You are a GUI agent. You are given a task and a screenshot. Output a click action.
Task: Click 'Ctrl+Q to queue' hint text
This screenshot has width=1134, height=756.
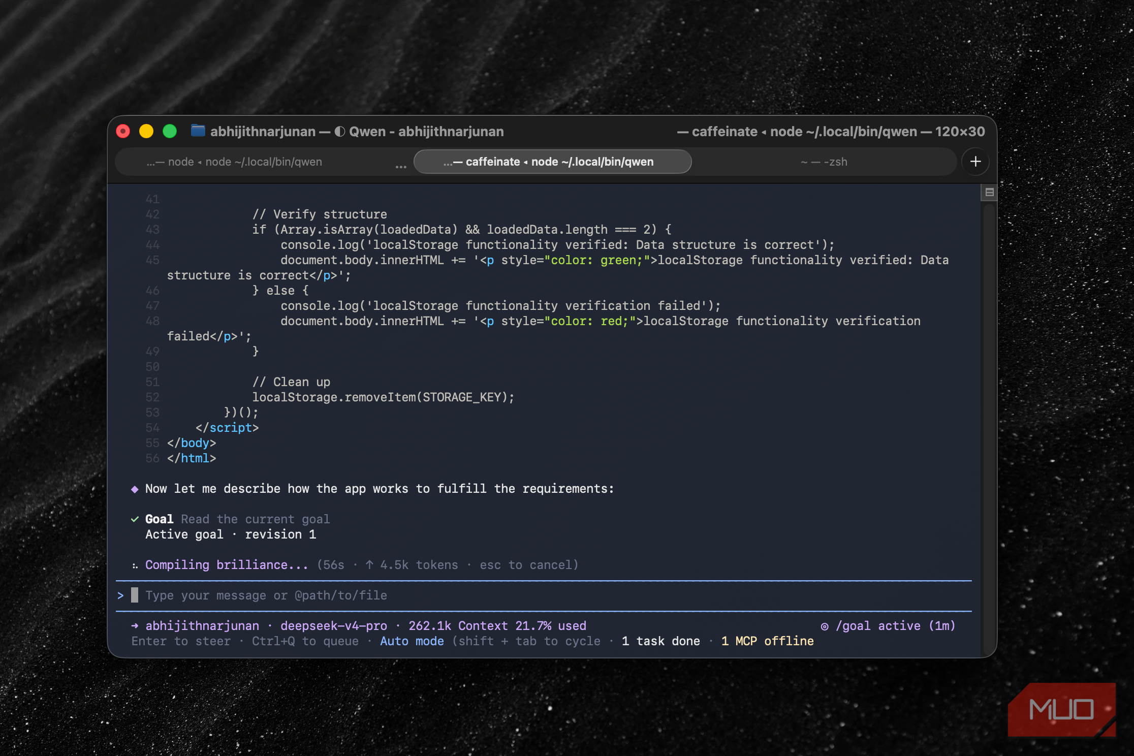pyautogui.click(x=305, y=641)
